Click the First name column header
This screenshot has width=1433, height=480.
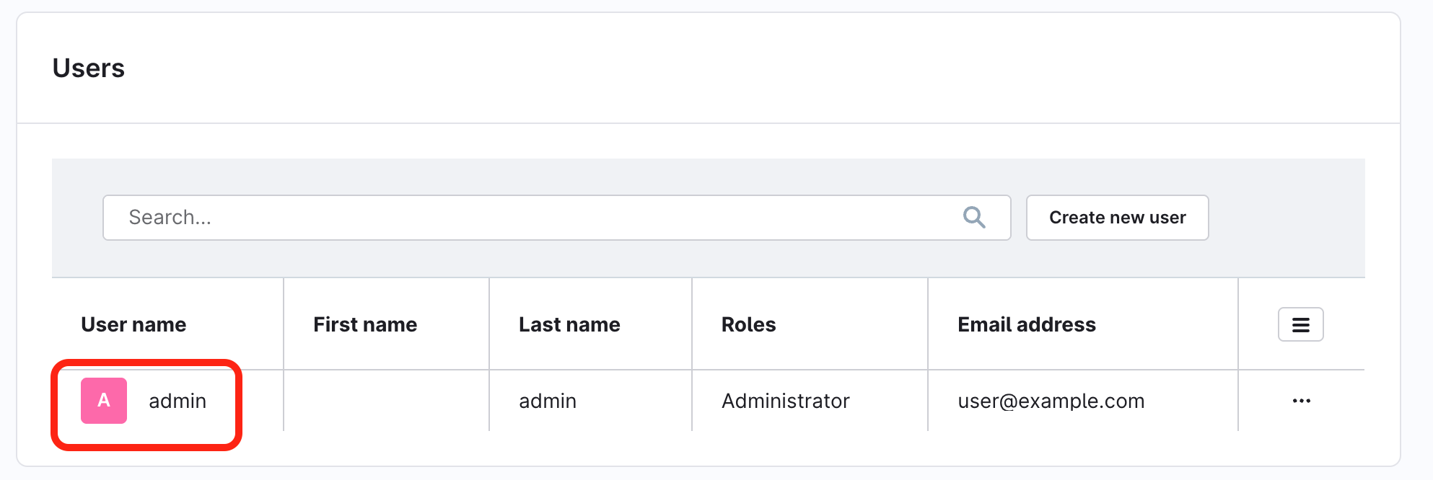tap(365, 324)
